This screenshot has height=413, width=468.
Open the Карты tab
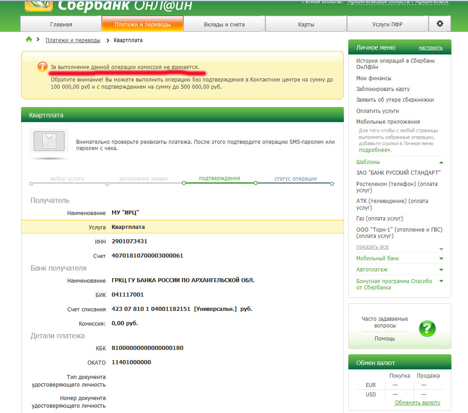pos(306,24)
